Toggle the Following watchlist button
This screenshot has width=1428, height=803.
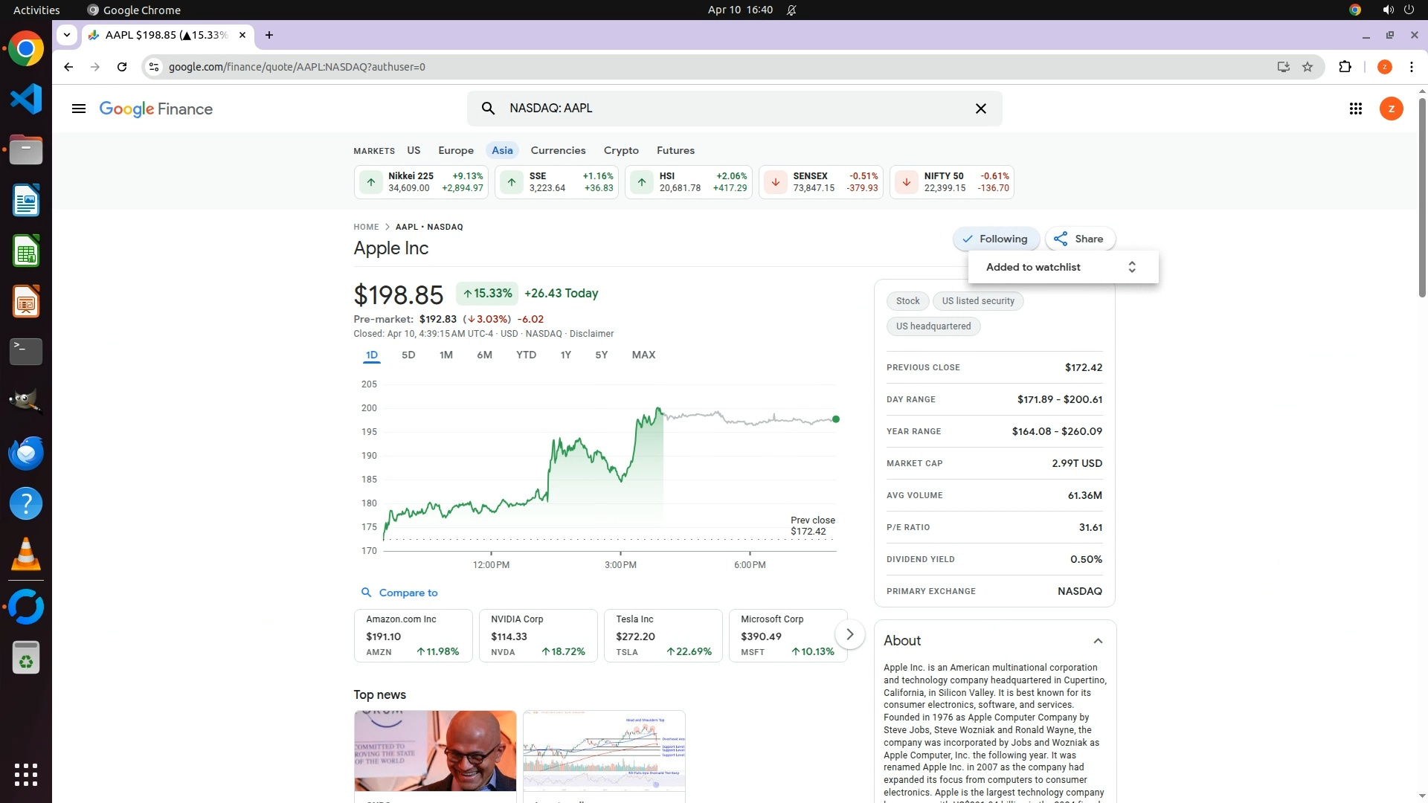[995, 239]
